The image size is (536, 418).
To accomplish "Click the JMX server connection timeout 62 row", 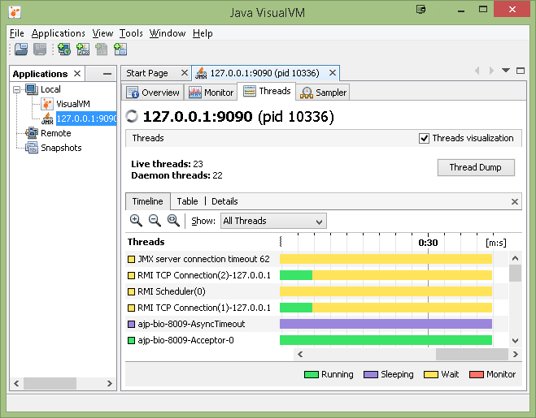I will pyautogui.click(x=316, y=259).
